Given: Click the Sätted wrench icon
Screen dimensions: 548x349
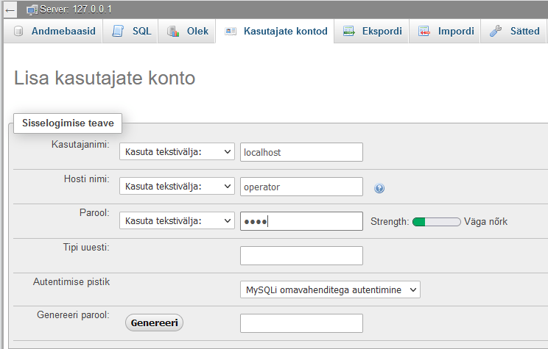Looking at the screenshot, I should [496, 32].
